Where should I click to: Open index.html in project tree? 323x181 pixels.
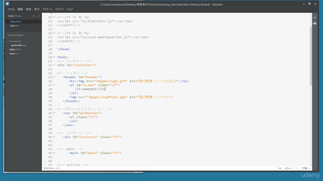click(x=15, y=49)
